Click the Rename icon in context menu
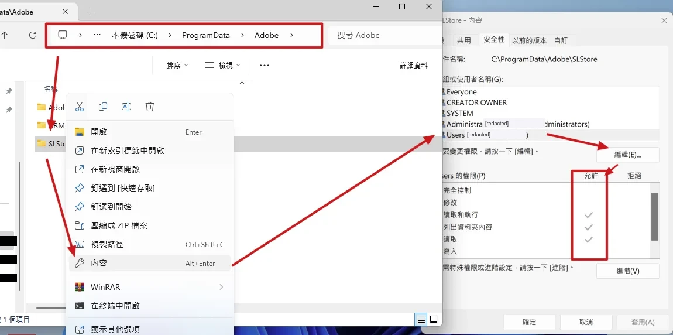This screenshot has width=673, height=335. tap(126, 107)
